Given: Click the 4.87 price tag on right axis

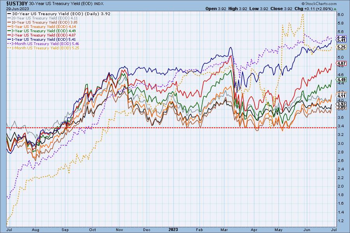Looking at the screenshot, I should (341, 63).
